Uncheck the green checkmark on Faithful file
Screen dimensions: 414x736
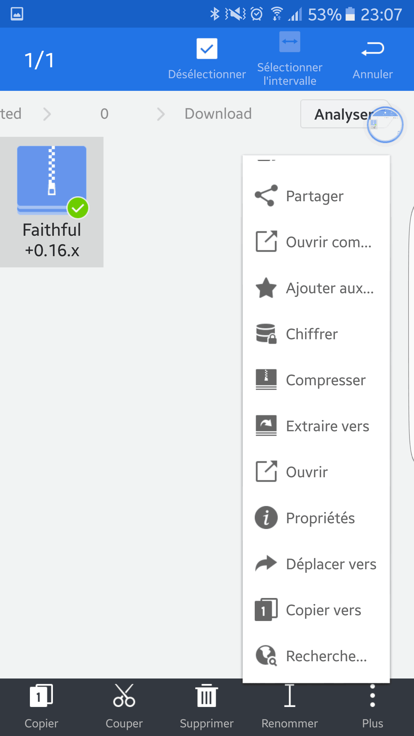tap(78, 208)
